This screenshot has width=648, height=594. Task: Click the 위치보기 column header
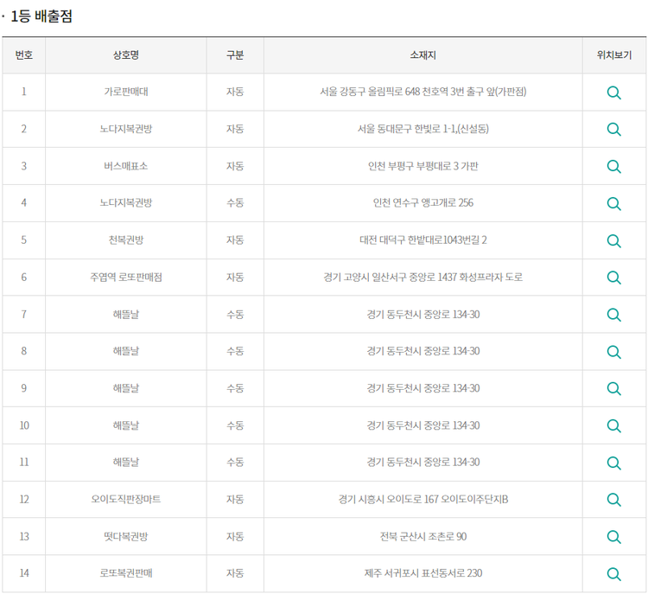pos(614,55)
